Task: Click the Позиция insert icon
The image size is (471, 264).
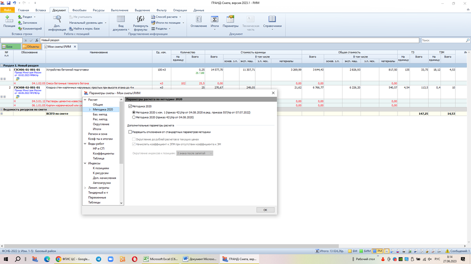Action: 9,19
